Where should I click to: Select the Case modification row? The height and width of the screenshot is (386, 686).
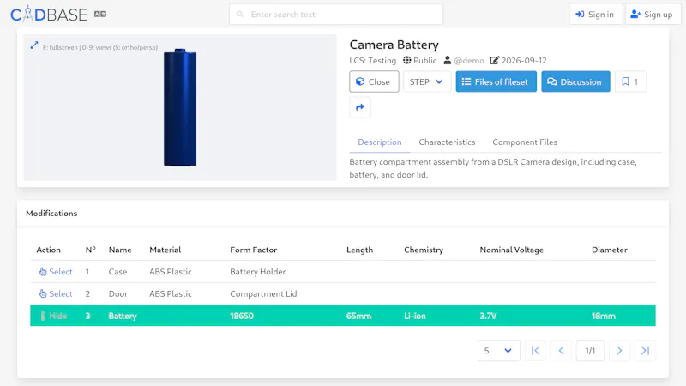56,272
